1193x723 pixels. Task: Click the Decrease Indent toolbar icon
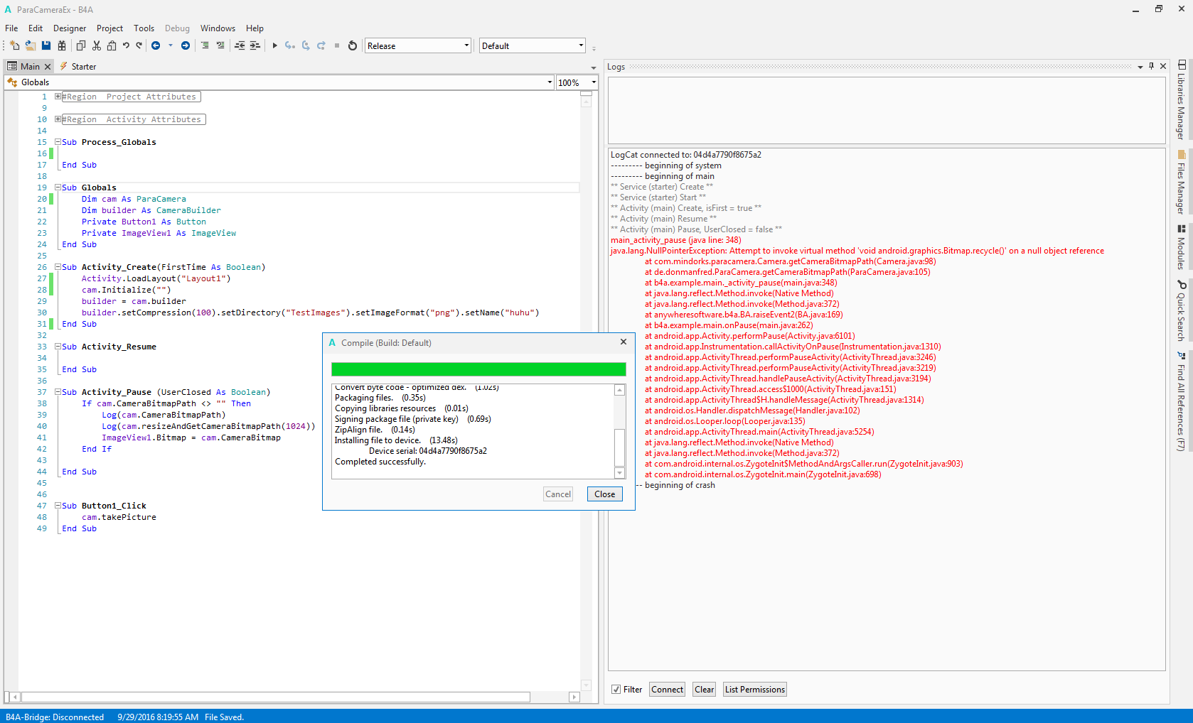(240, 45)
